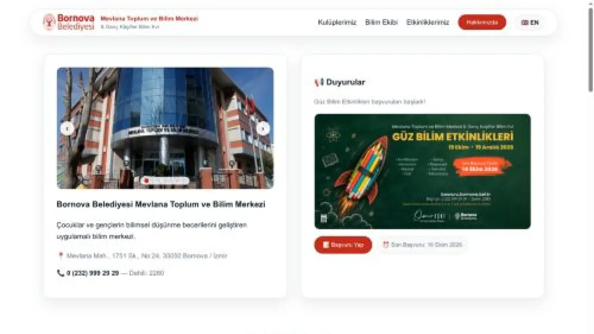Click the Bornova Belediyesi logo emblem
The height and width of the screenshot is (334, 594).
(49, 22)
